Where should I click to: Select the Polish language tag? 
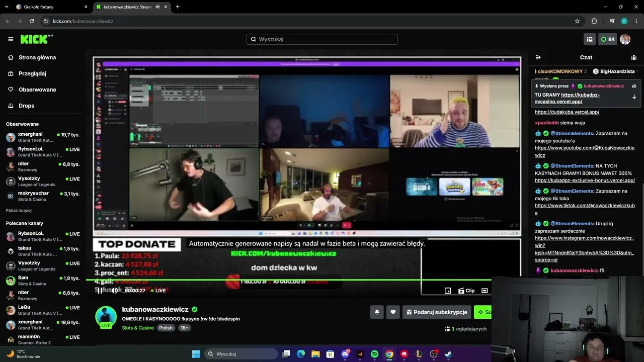(166, 328)
